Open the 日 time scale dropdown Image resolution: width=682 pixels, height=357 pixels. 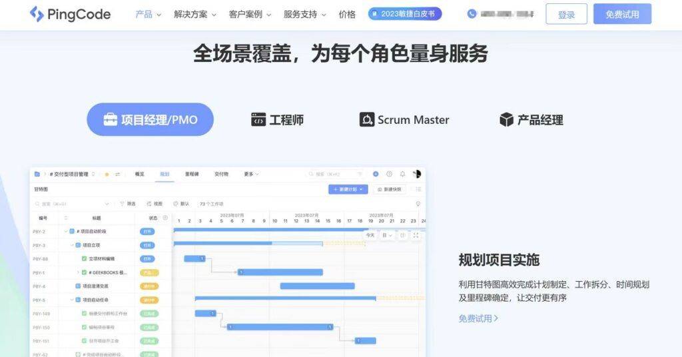tap(387, 235)
